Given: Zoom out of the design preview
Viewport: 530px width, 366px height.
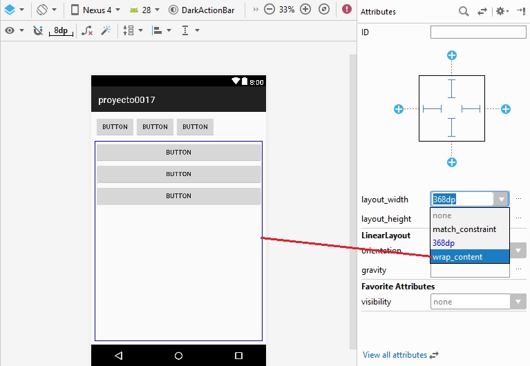Looking at the screenshot, I should pyautogui.click(x=269, y=10).
